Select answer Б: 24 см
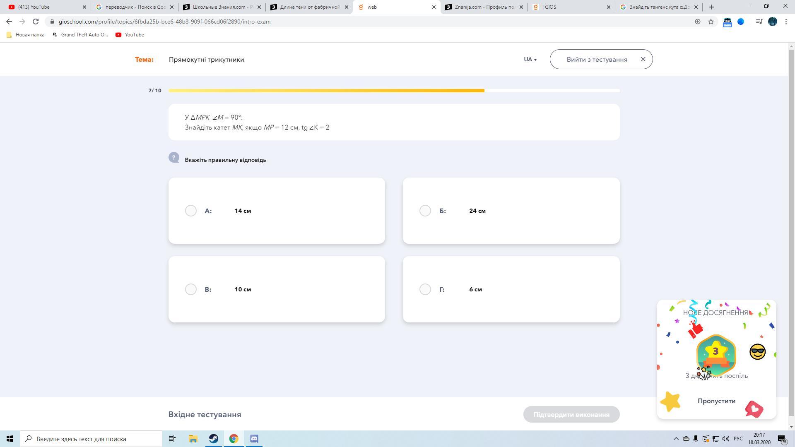 tap(425, 211)
